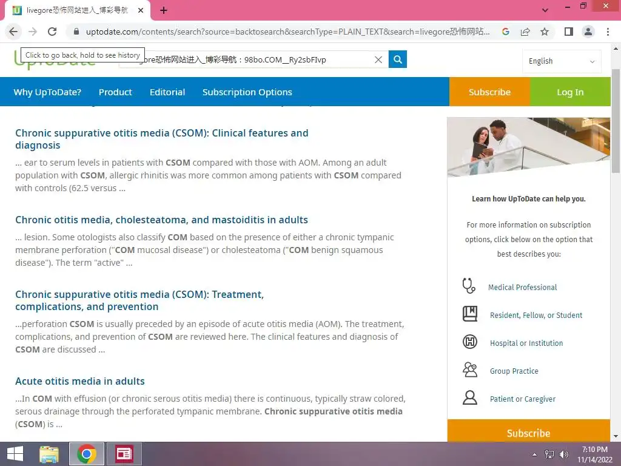Click the scrollbar down arrow
This screenshot has height=466, width=621.
(616, 436)
